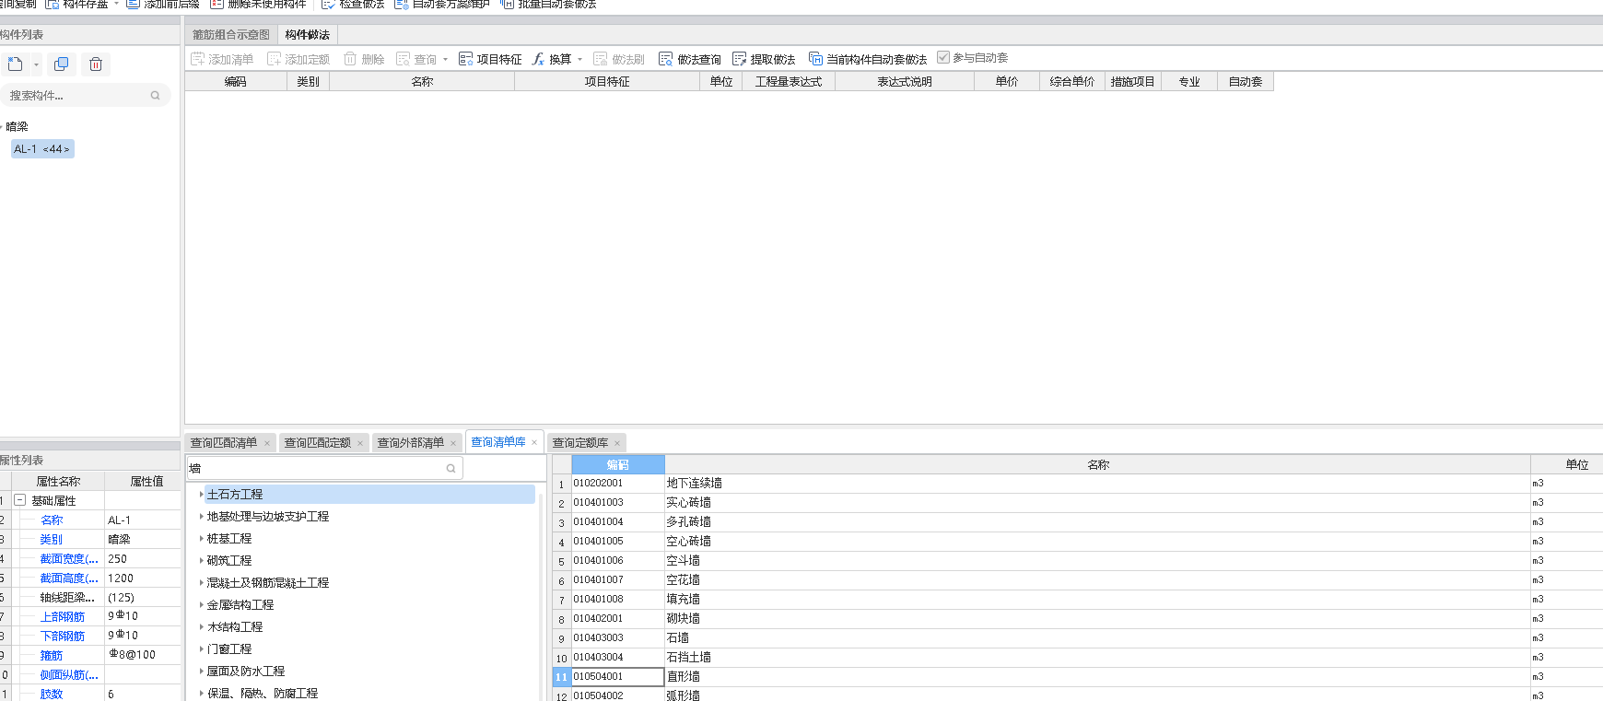Viewport: 1603px width, 701px height.
Task: Click the 清单库 search magnifier icon
Action: [451, 469]
